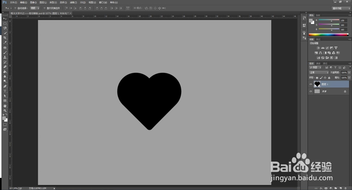This screenshot has width=352, height=190.
Task: Click the color spectrum ramp
Action: pos(329,35)
